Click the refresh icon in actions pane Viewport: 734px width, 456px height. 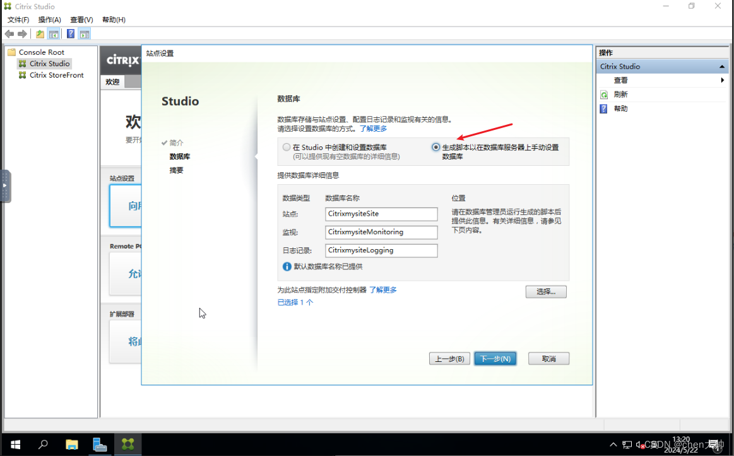coord(604,95)
